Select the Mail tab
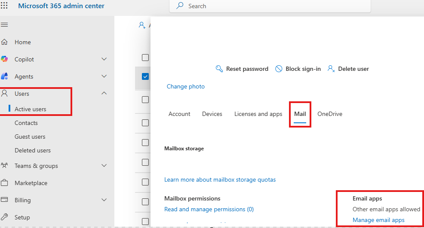 [x=300, y=114]
